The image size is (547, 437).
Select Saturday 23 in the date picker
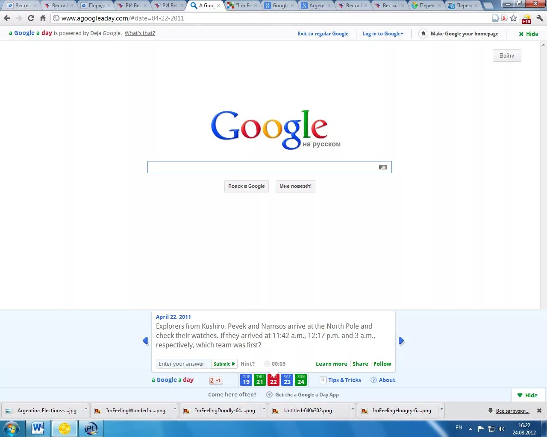pos(287,380)
